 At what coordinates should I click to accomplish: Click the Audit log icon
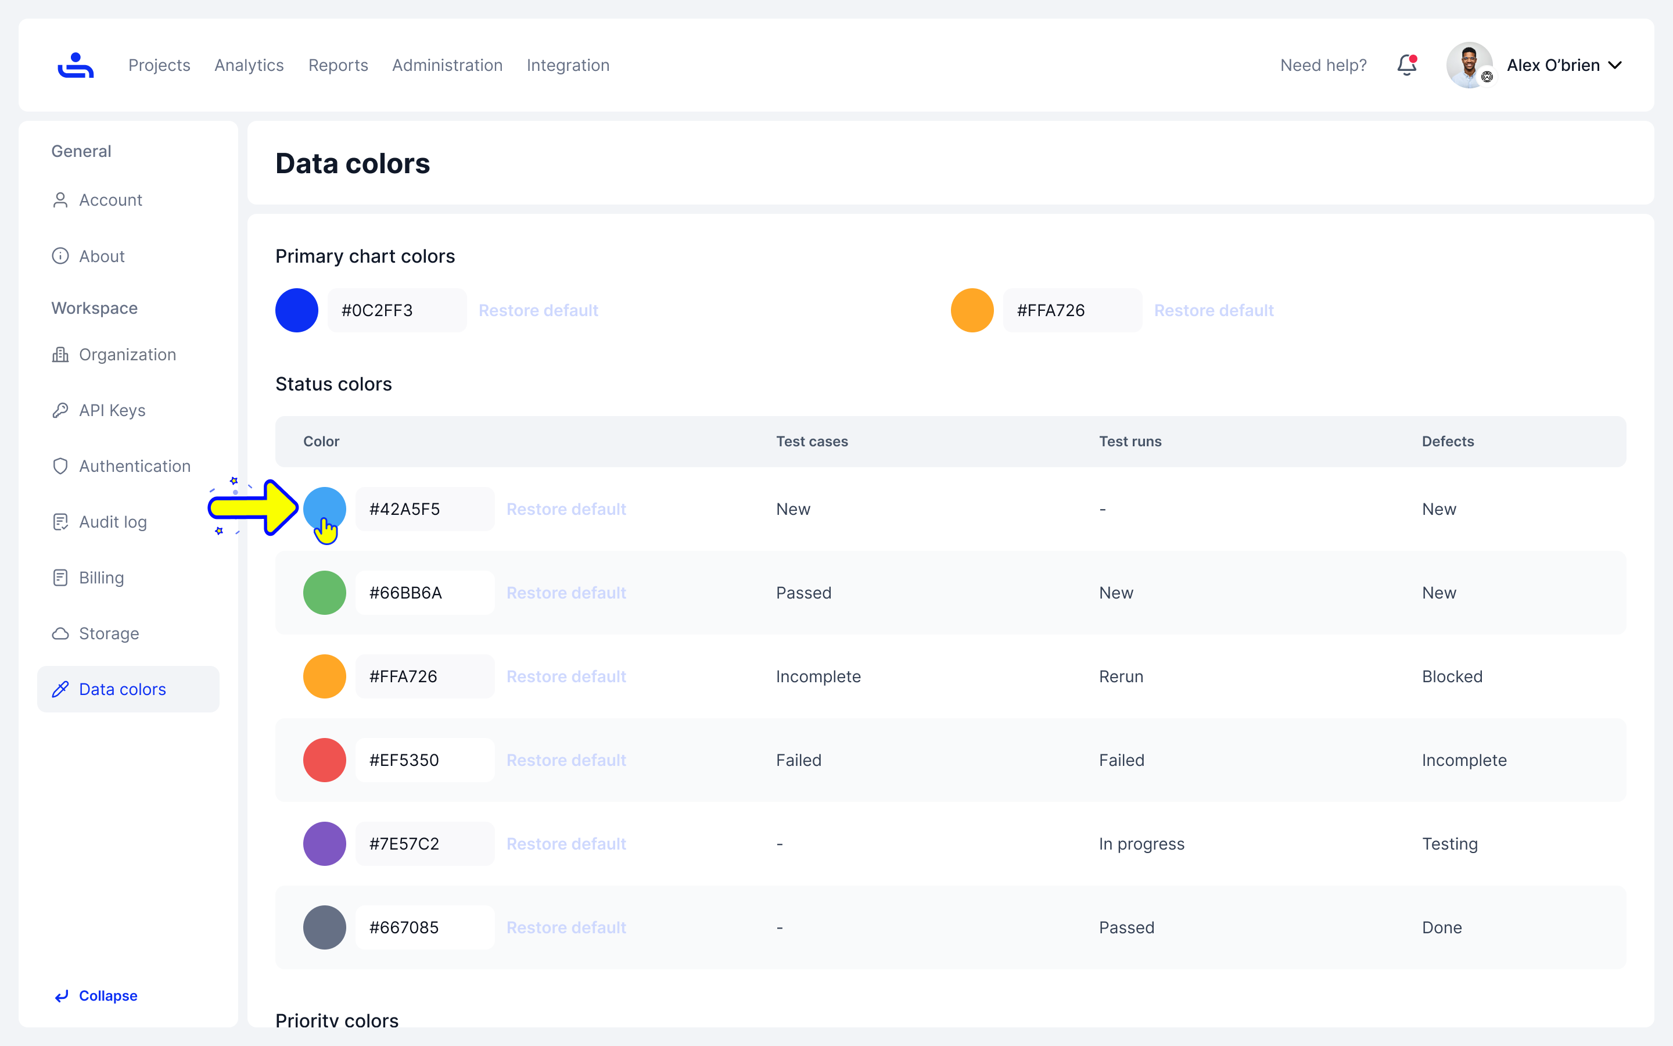click(60, 522)
